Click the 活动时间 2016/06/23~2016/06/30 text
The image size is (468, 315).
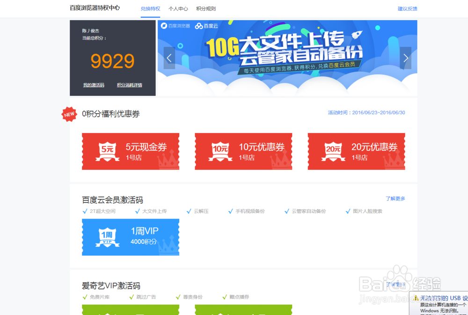[366, 112]
